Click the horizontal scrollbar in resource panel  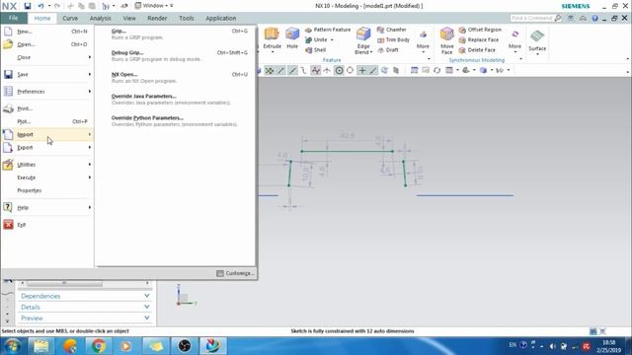point(64,283)
